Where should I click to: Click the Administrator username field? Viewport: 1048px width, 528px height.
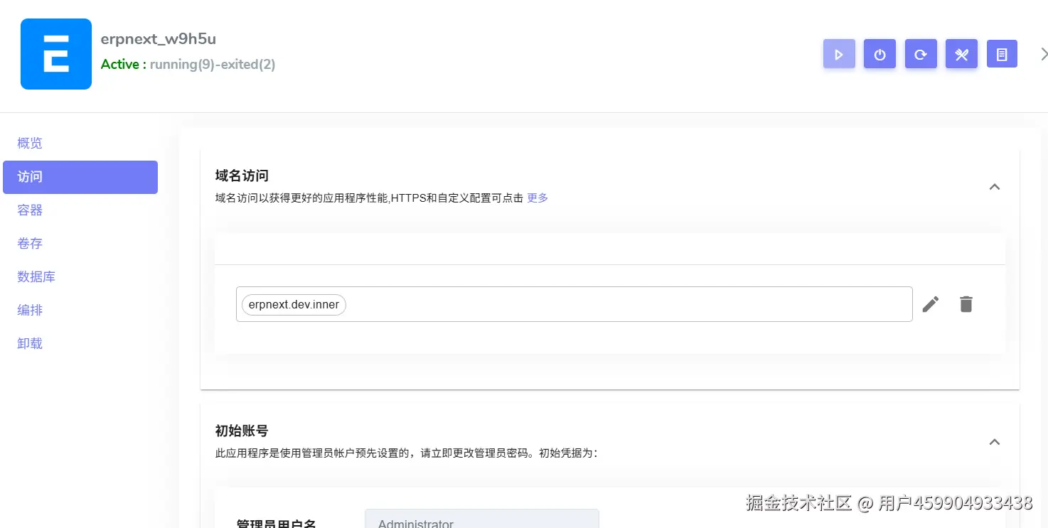click(x=482, y=519)
